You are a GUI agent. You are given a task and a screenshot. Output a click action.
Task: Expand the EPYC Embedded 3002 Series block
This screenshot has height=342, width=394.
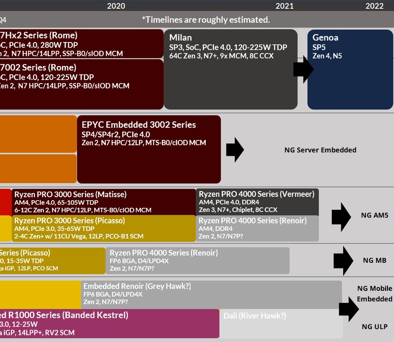pos(149,149)
